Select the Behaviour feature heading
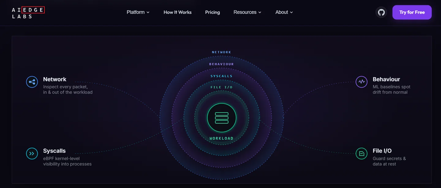Screen dimensions: 441x188 click(x=386, y=79)
